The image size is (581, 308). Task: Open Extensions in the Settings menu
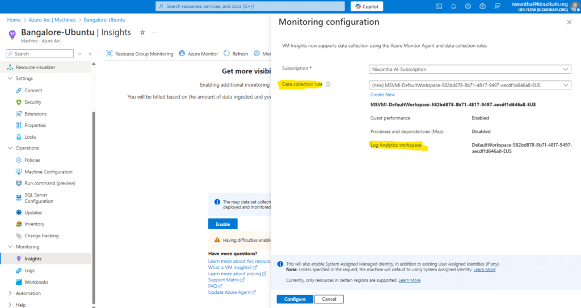click(35, 114)
